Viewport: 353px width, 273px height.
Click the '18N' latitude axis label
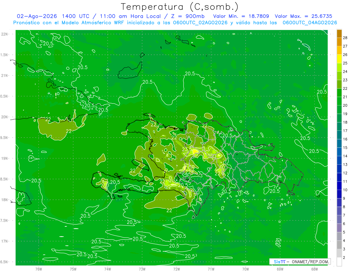tap(4, 200)
